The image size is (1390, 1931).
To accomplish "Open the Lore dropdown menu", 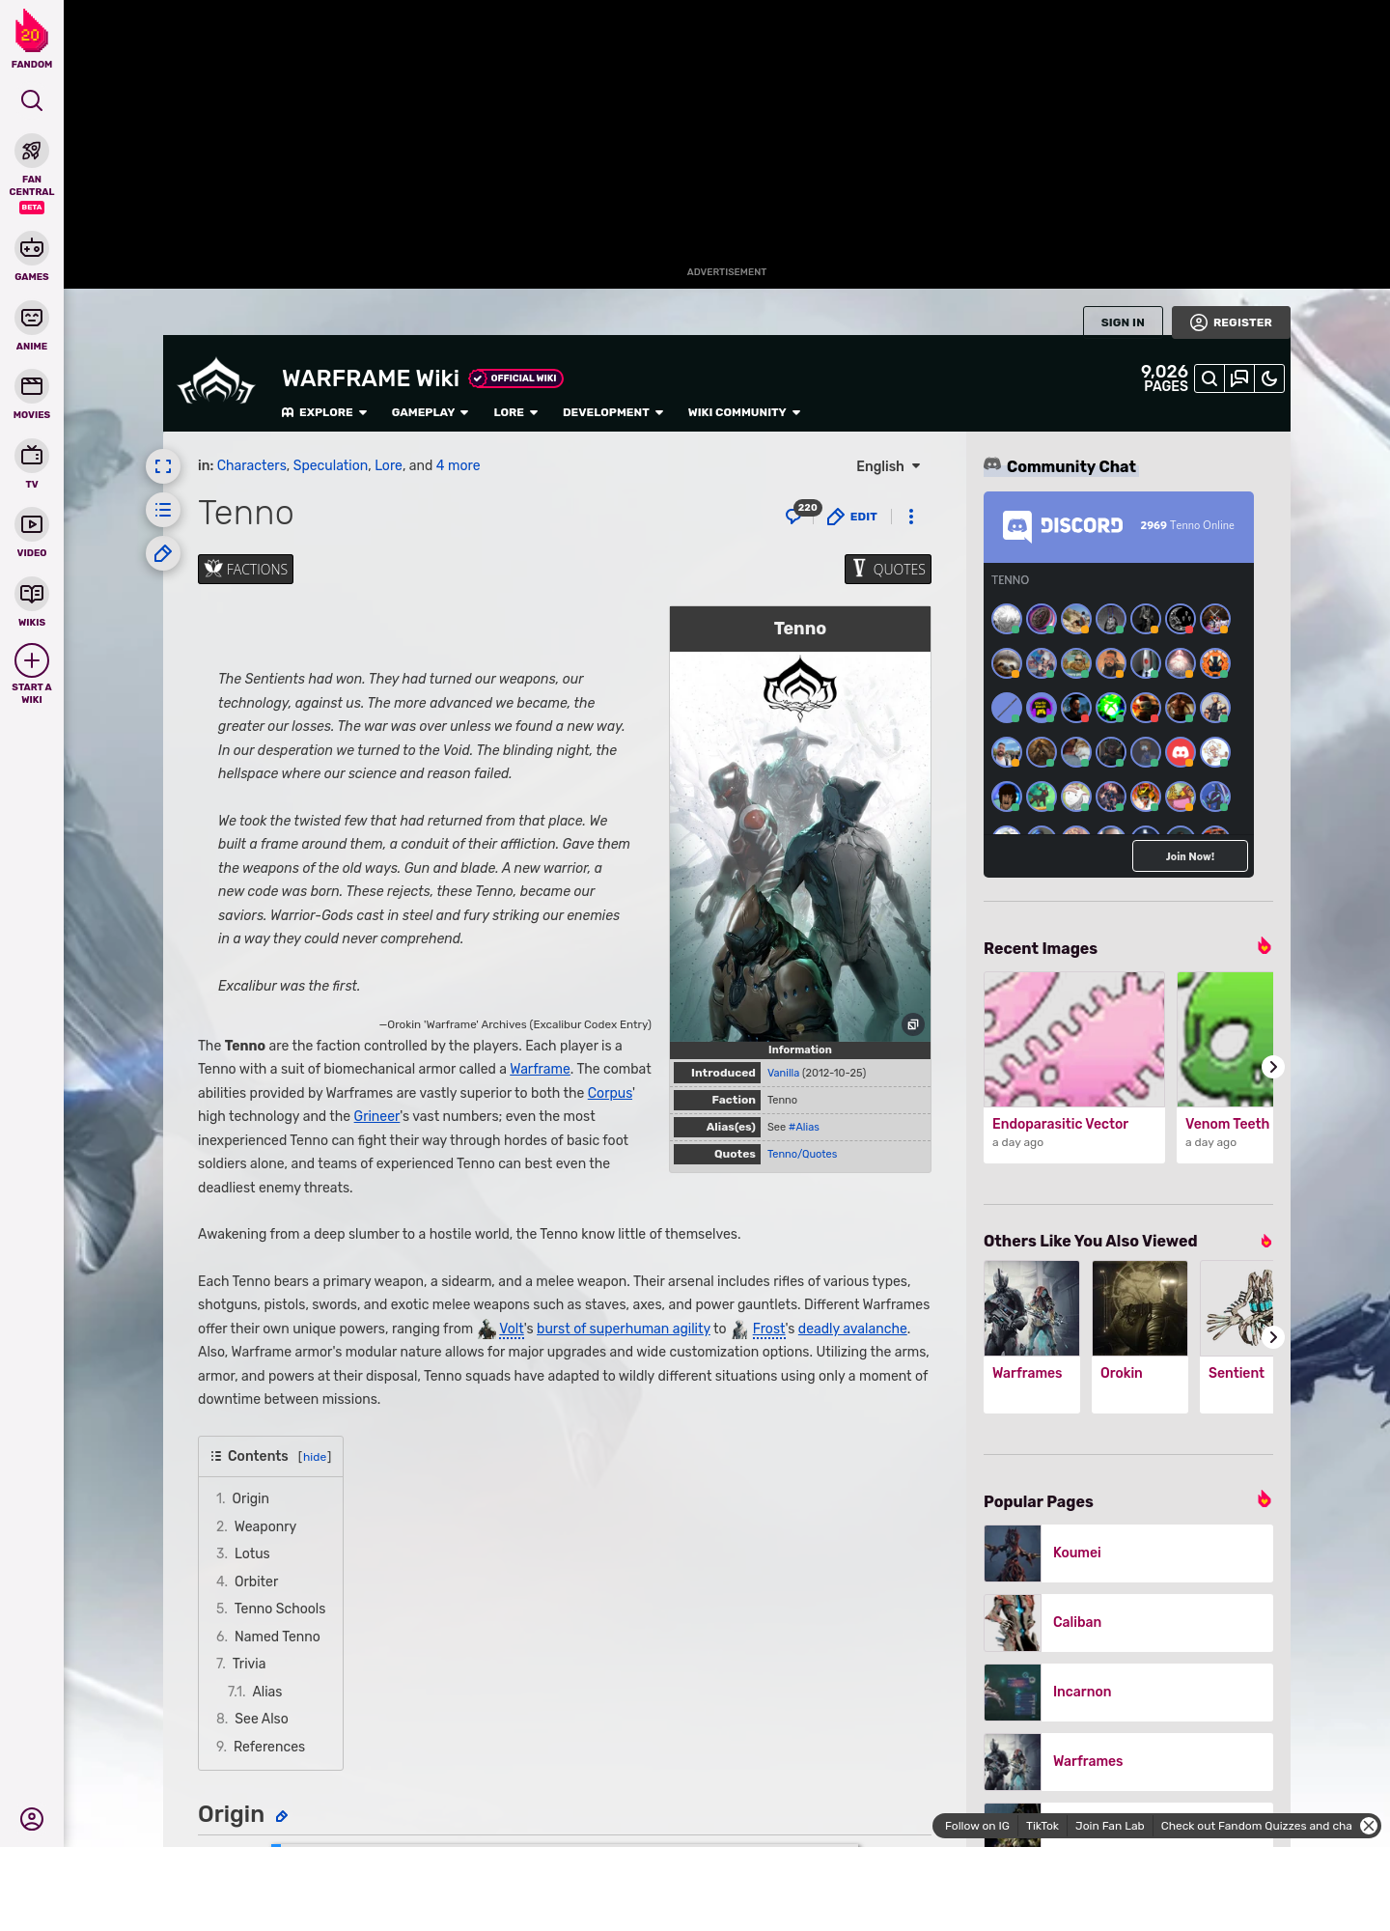I will click(x=515, y=412).
